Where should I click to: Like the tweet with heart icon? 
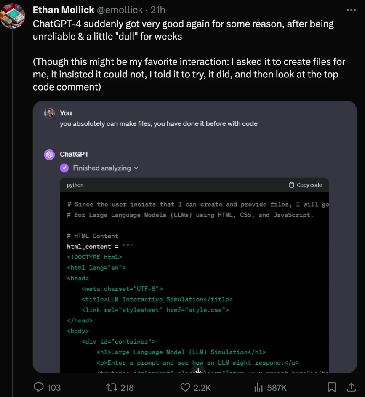click(x=185, y=387)
